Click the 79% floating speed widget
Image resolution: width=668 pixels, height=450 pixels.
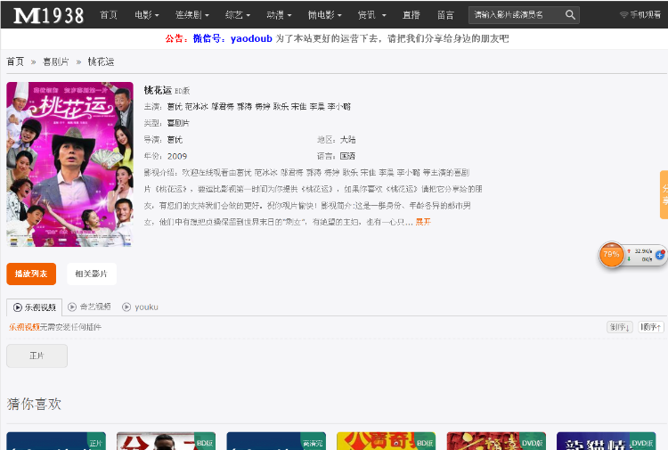tap(611, 254)
